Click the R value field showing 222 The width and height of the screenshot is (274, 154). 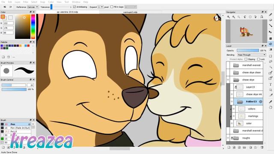[x=8, y=23]
